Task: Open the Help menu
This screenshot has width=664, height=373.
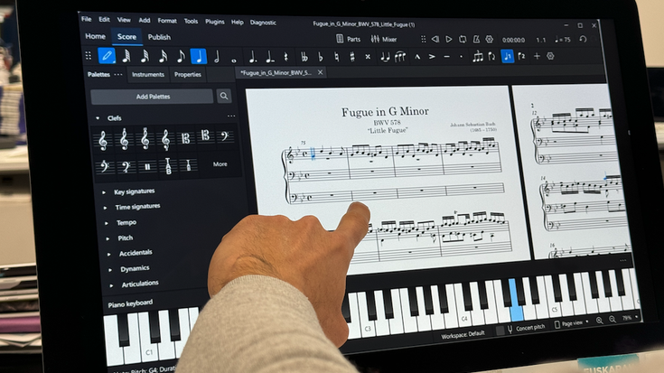Action: pos(237,22)
